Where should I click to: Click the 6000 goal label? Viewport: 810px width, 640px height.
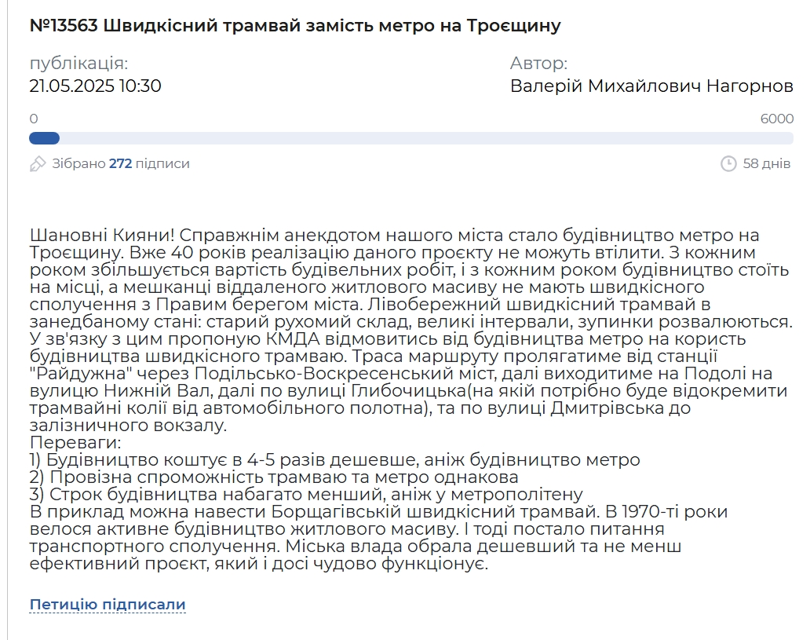777,119
